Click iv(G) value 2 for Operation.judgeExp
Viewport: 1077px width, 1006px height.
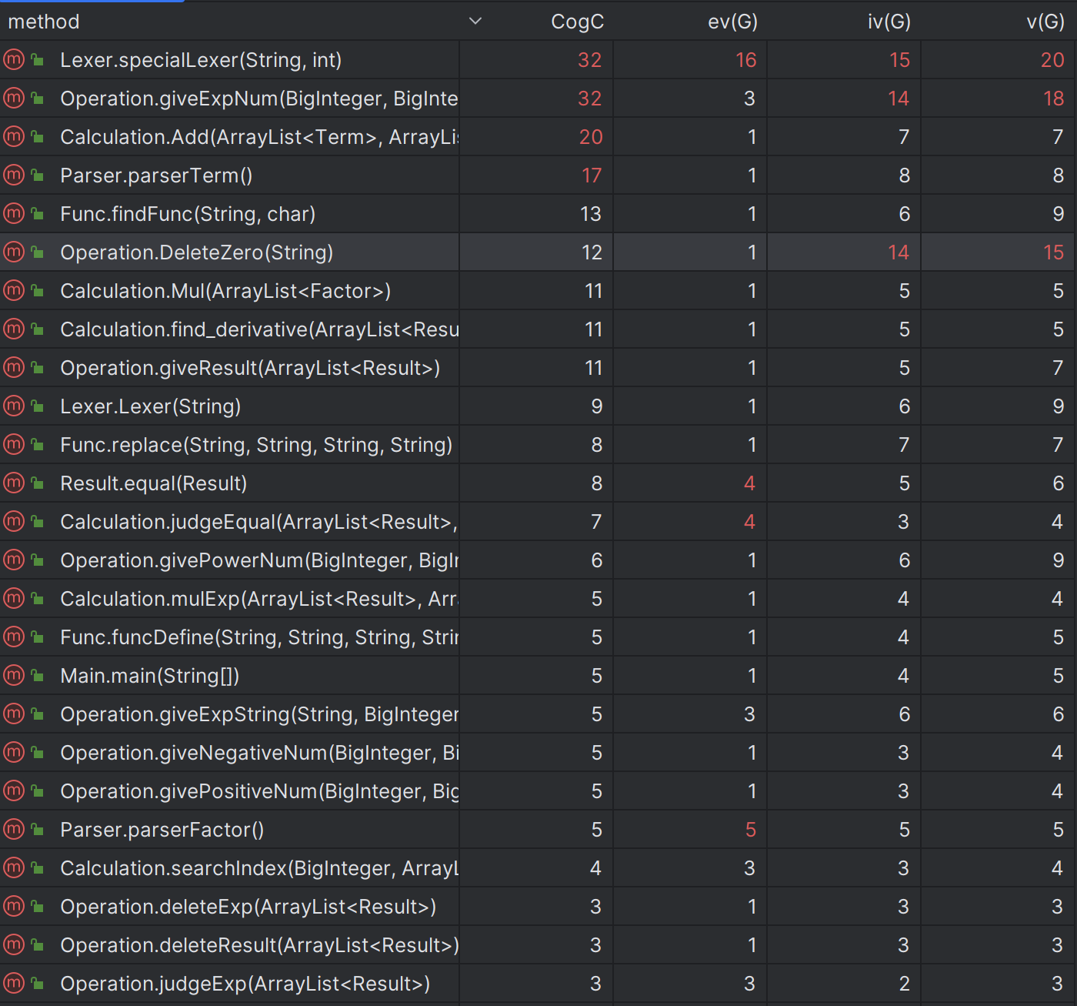coord(905,984)
